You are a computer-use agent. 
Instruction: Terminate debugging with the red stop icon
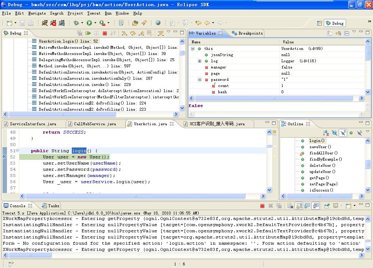(105, 33)
